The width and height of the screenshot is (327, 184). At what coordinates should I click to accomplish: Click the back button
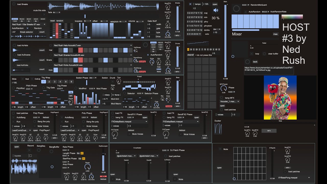[255, 62]
